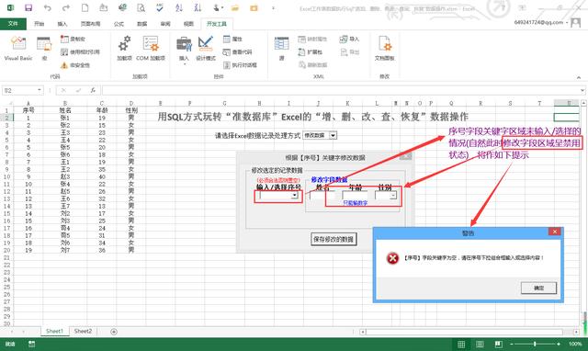Viewport: 588px width, 351px height.
Task: Click the zoom slider handle
Action: (x=535, y=344)
